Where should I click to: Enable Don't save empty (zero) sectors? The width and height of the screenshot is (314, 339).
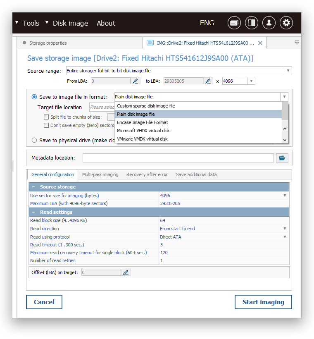[x=46, y=125]
